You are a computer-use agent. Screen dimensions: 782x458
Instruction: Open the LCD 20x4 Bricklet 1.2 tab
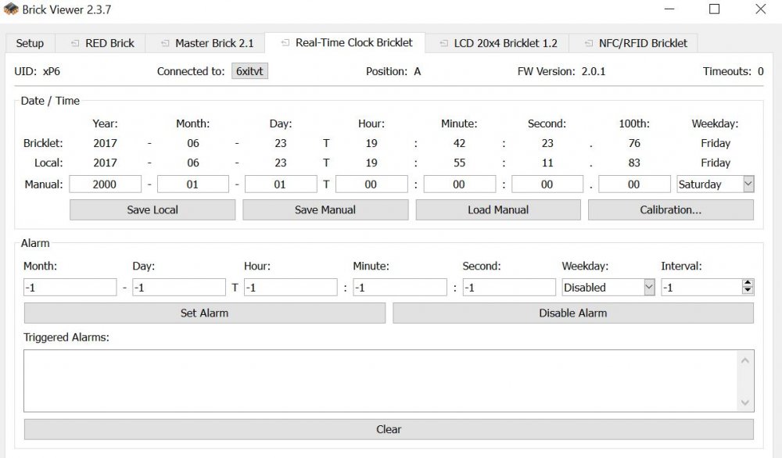[497, 44]
